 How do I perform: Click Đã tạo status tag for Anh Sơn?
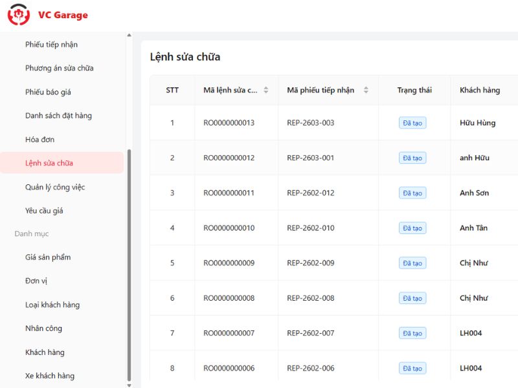412,193
